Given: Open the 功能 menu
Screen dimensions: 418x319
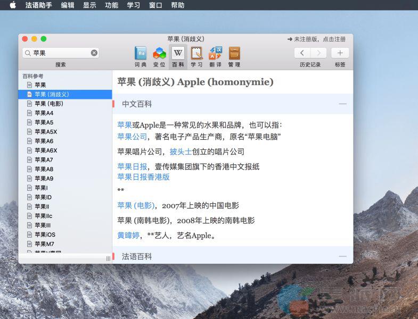Looking at the screenshot, I should (112, 5).
